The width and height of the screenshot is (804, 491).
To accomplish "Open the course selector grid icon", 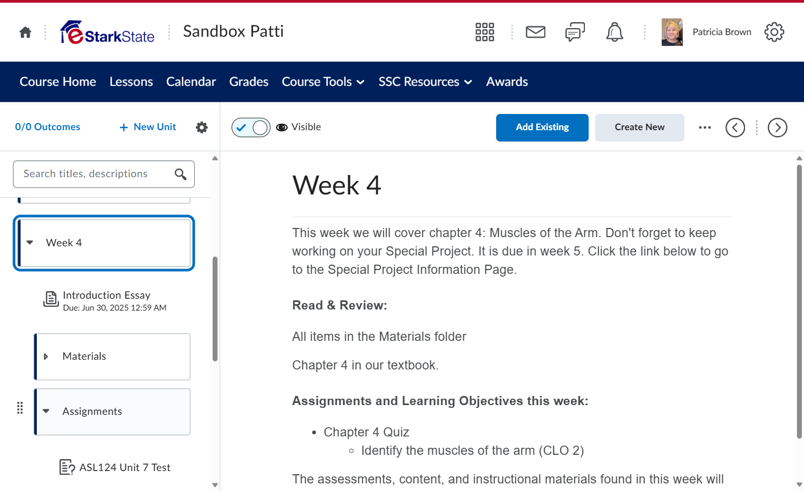I will 485,32.
